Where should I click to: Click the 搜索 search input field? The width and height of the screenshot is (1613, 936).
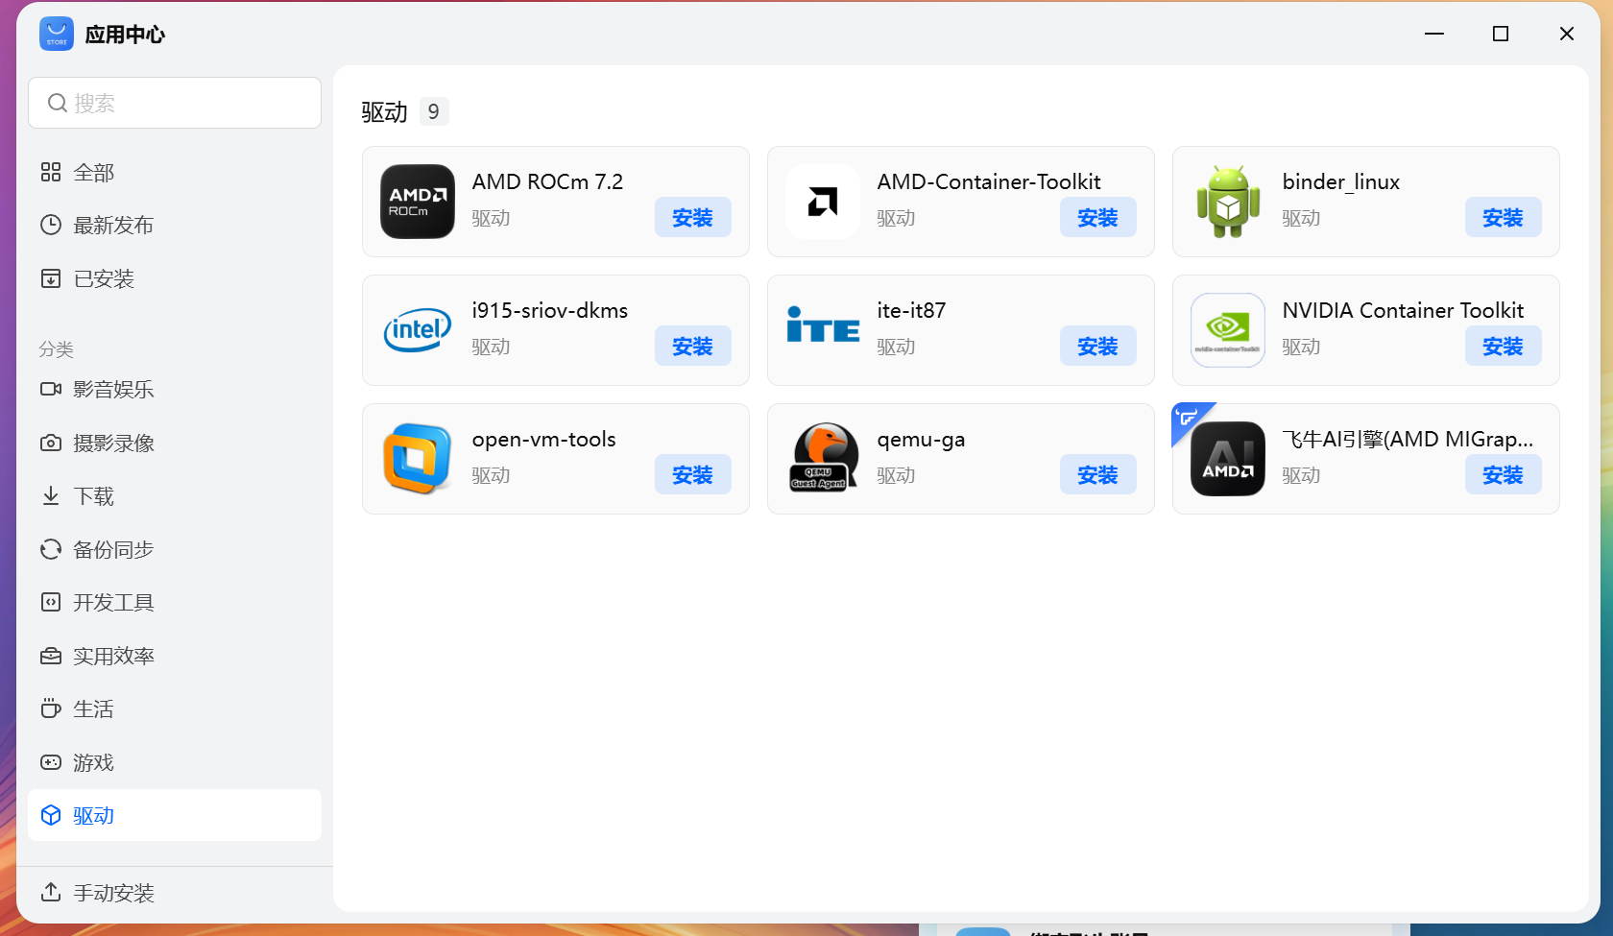pyautogui.click(x=174, y=103)
